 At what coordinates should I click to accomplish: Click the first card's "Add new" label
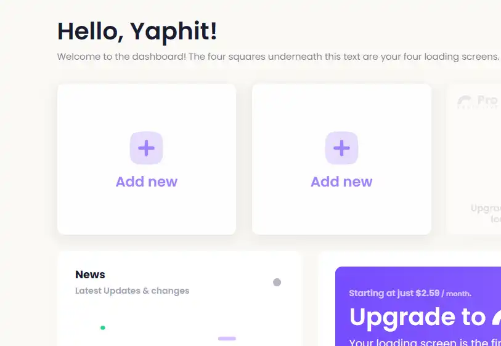[x=146, y=182]
